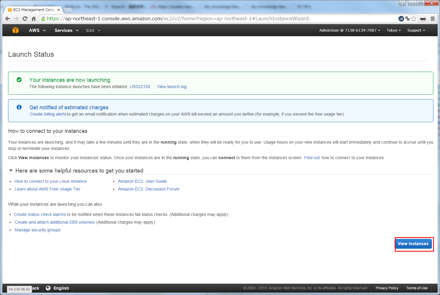440x295 pixels.
Task: Open a new browser tab
Action: (68, 10)
